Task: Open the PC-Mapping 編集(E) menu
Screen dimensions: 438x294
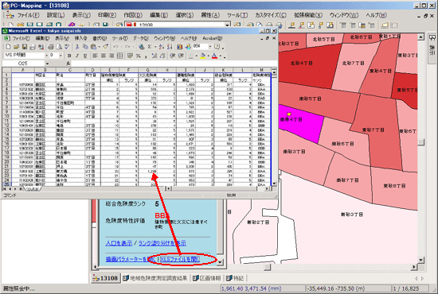Action: (x=159, y=15)
